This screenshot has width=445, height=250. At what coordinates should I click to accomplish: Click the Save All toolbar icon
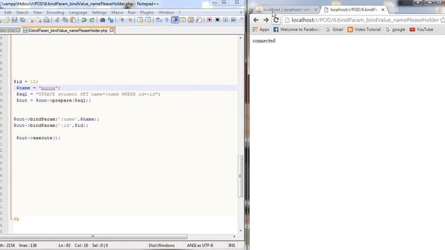pyautogui.click(x=22, y=20)
